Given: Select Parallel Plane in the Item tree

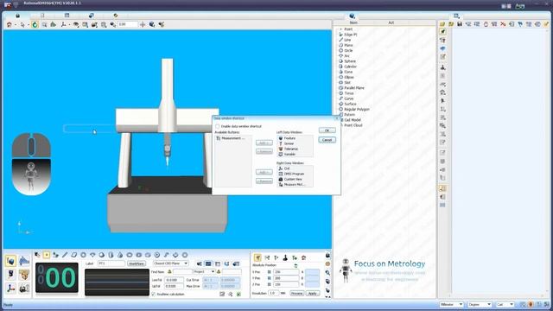Looking at the screenshot, I should pos(354,88).
